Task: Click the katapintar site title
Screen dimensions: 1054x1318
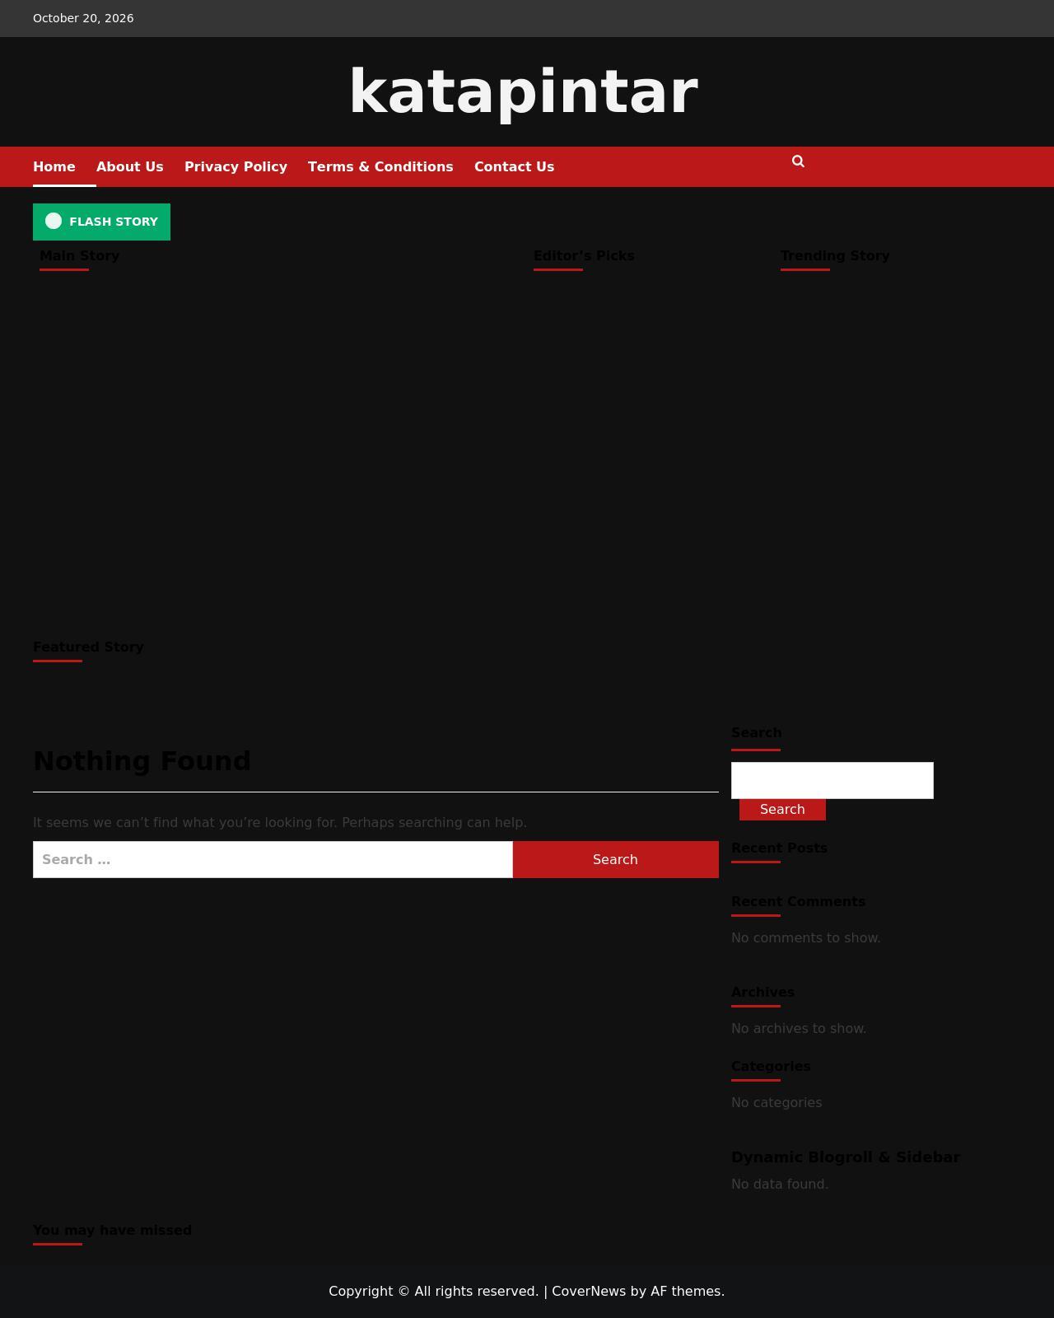Action: [524, 91]
